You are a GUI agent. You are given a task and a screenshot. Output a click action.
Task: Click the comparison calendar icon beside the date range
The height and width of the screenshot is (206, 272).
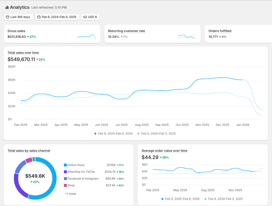(x=39, y=17)
